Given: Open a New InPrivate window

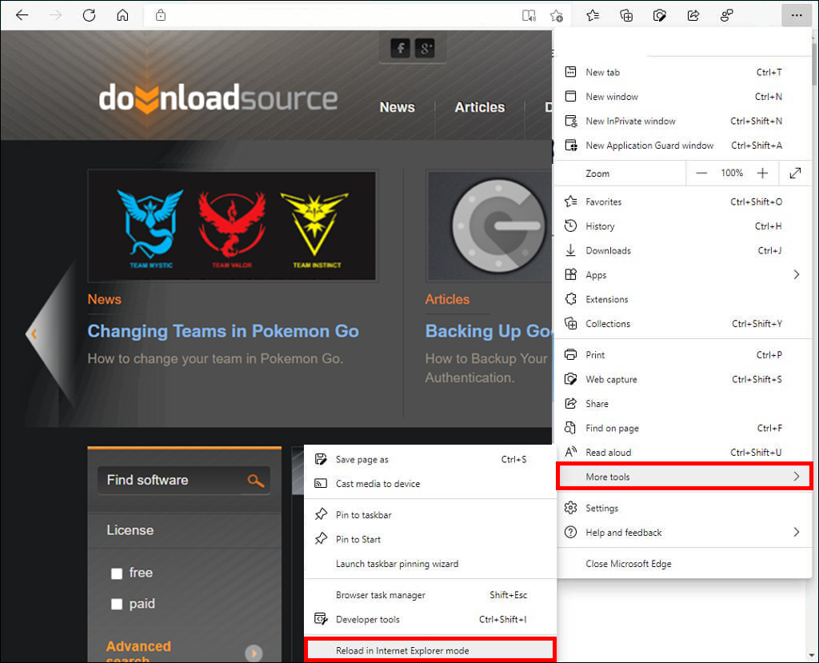Looking at the screenshot, I should (683, 122).
